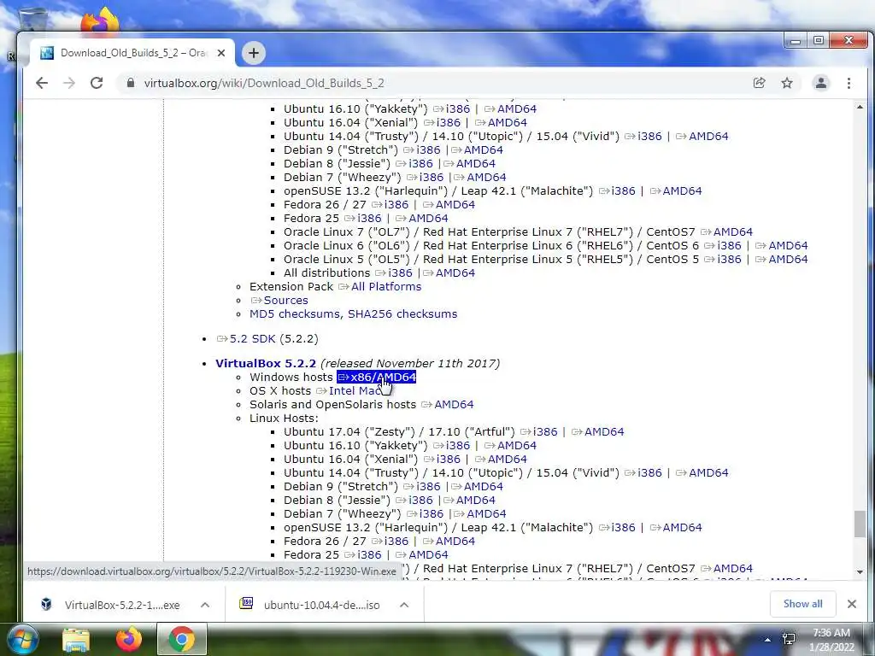Open upper All distributions i386 link
The image size is (875, 656).
pos(394,272)
